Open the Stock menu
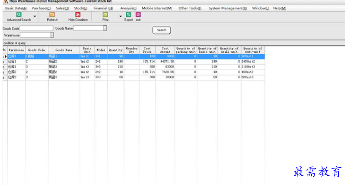The height and width of the screenshot is (185, 345). coord(81,8)
